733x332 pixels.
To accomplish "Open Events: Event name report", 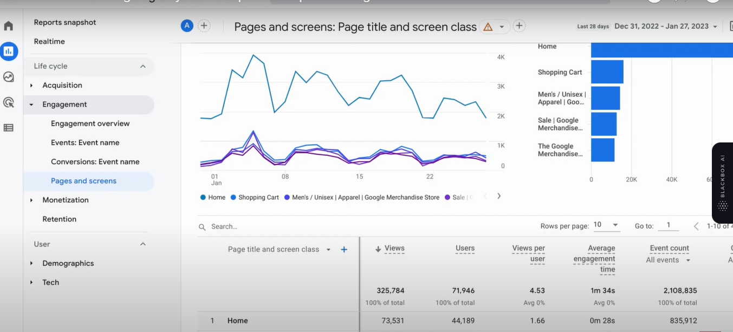I will coord(85,142).
